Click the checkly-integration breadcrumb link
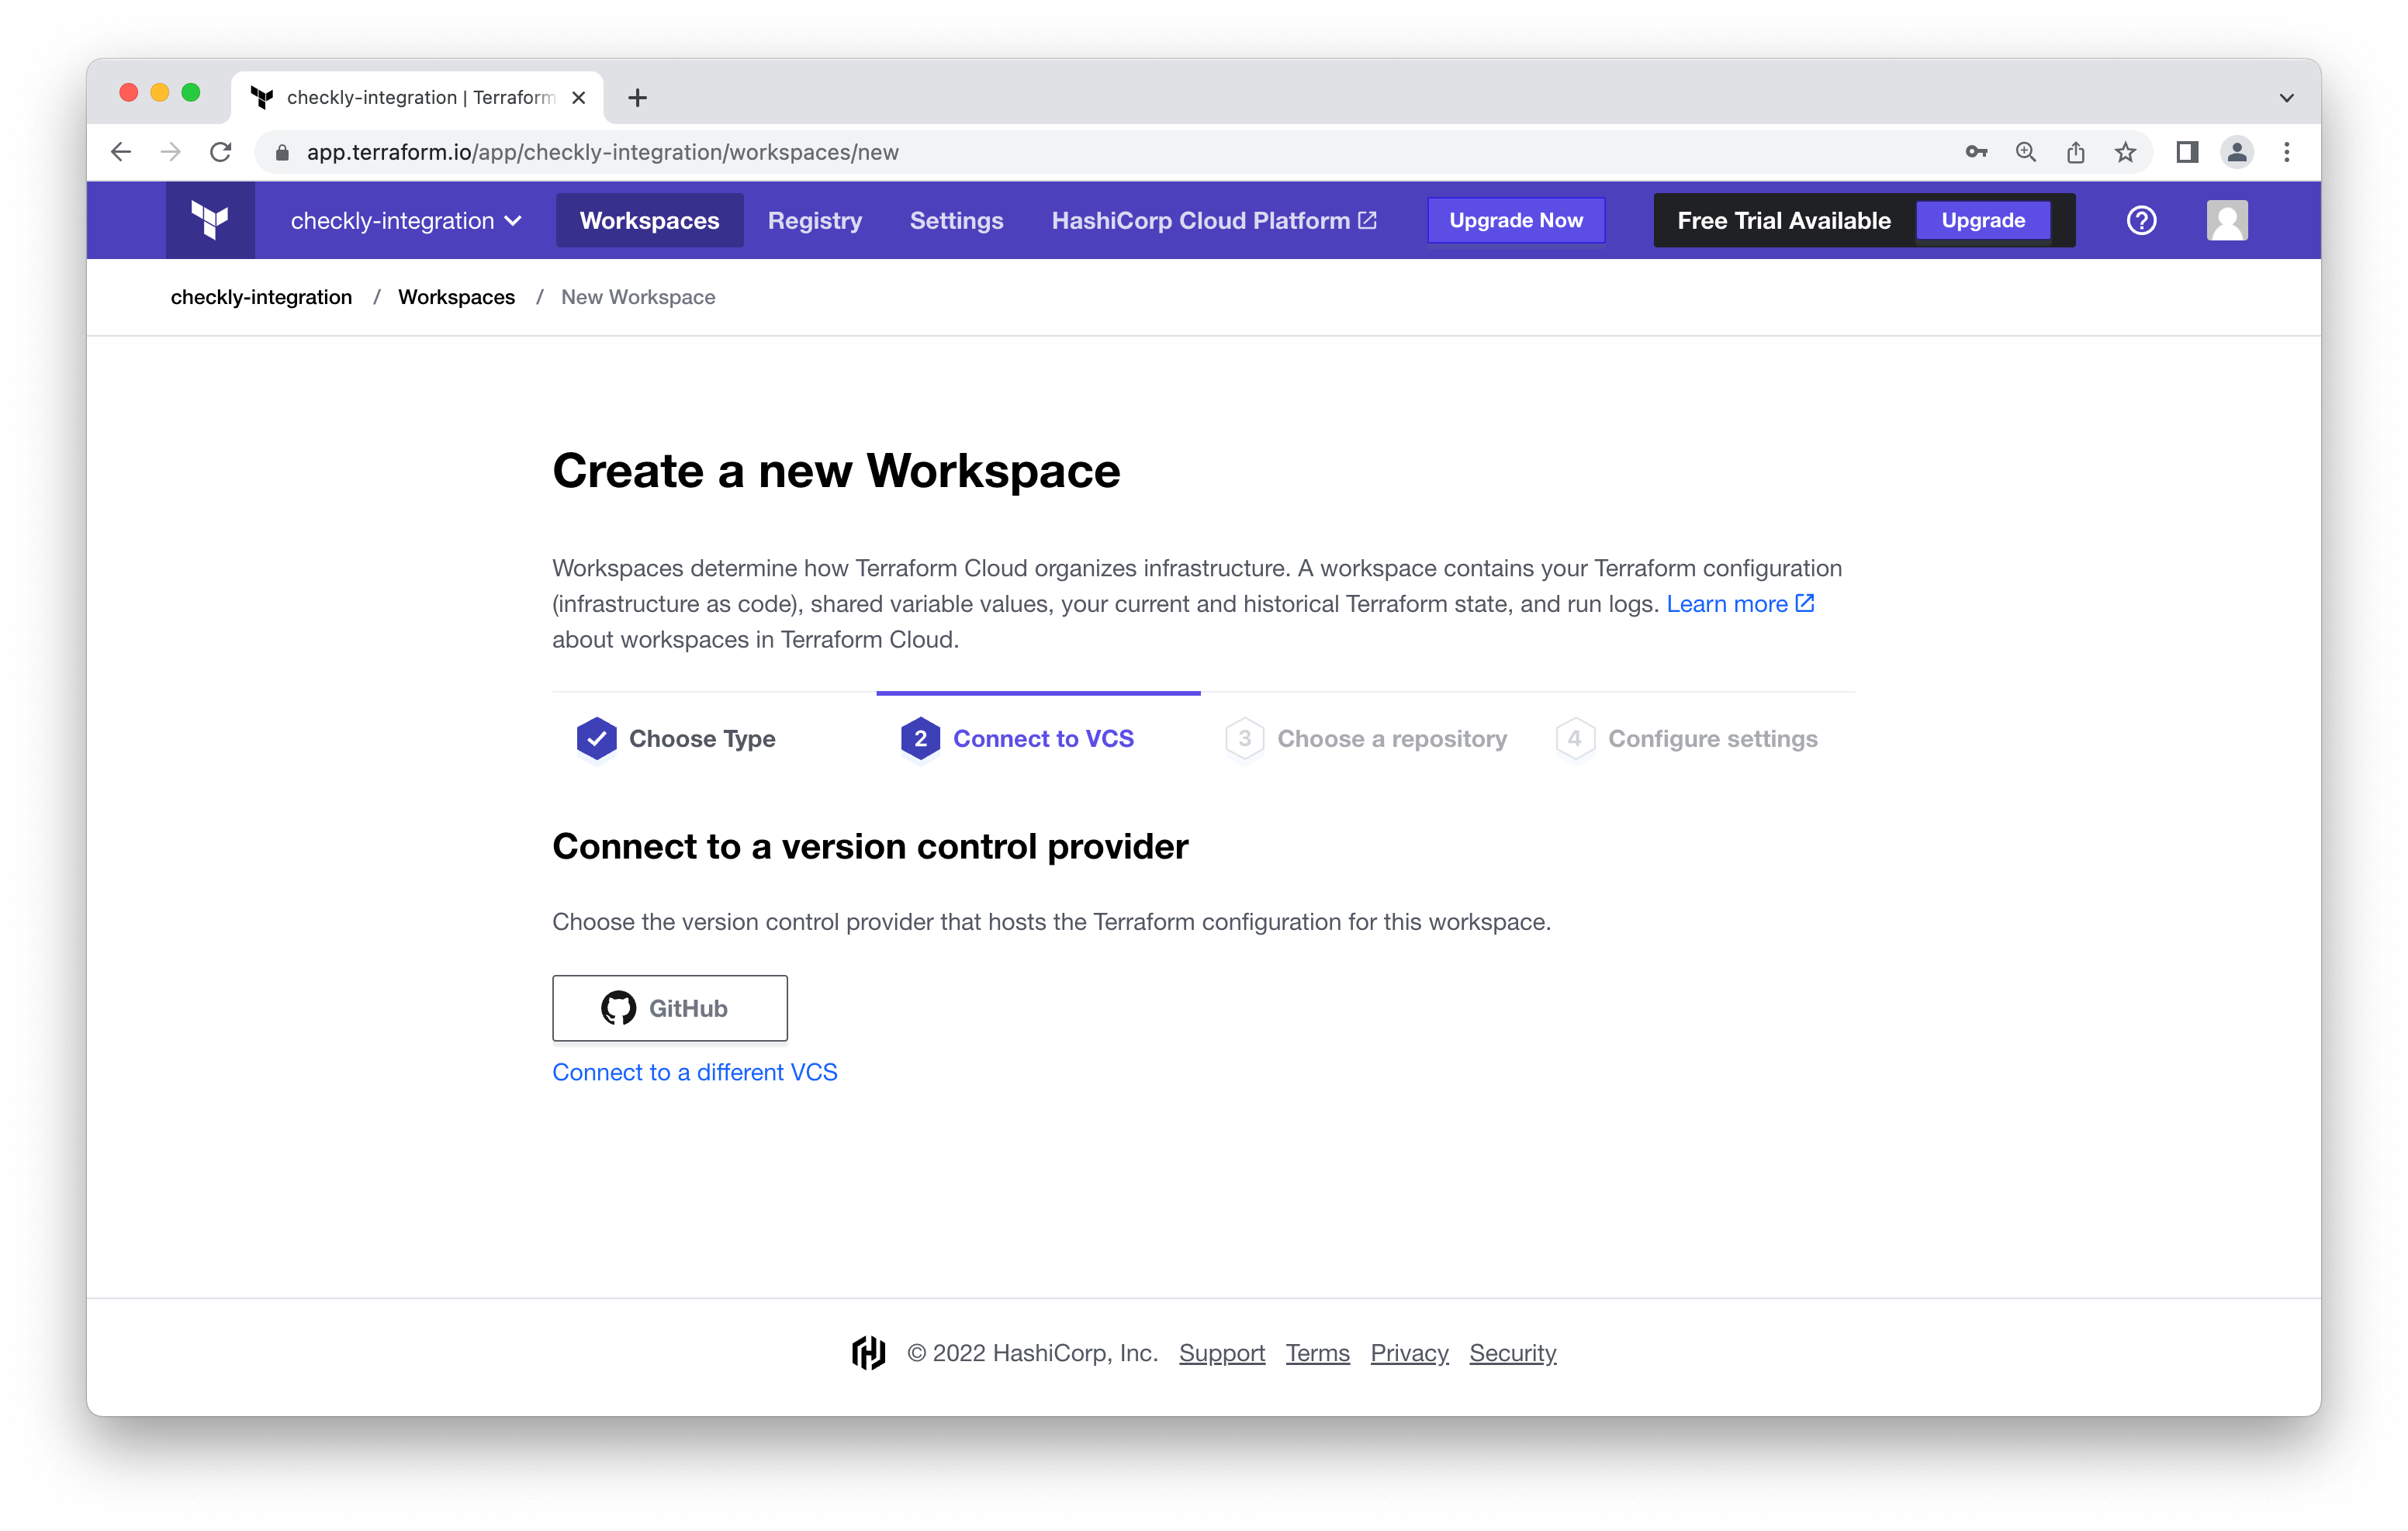Image resolution: width=2408 pixels, height=1531 pixels. tap(260, 296)
